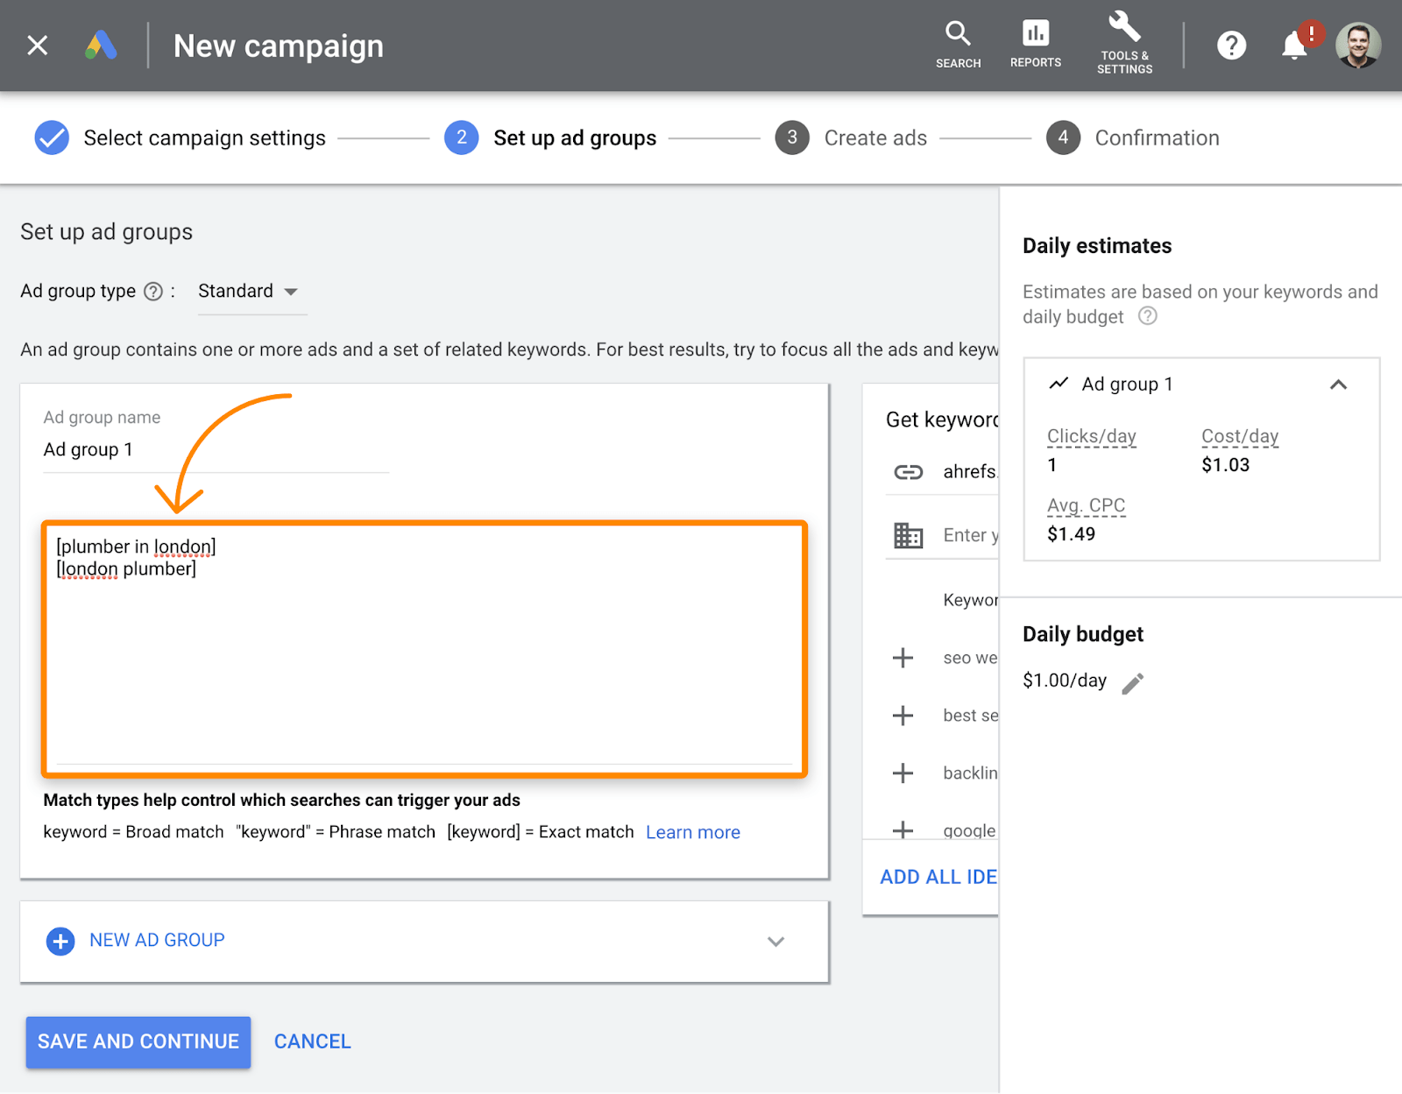Click the help icon next to Ad group type
This screenshot has height=1094, width=1402.
153,291
